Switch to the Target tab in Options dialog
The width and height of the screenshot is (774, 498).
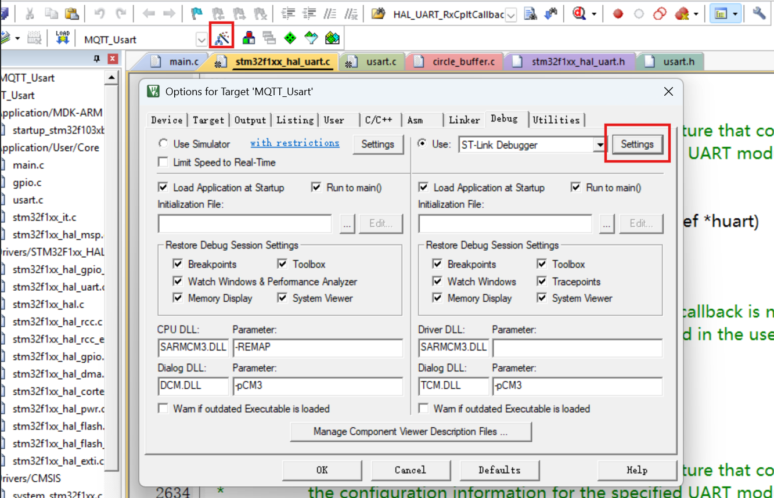(208, 120)
